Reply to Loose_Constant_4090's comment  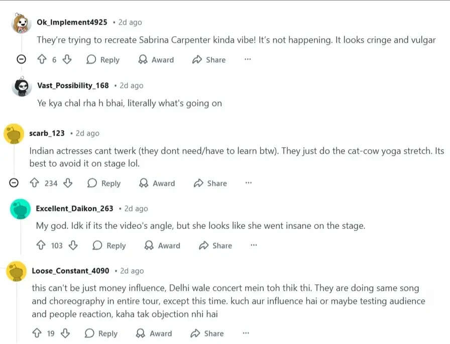pyautogui.click(x=101, y=333)
